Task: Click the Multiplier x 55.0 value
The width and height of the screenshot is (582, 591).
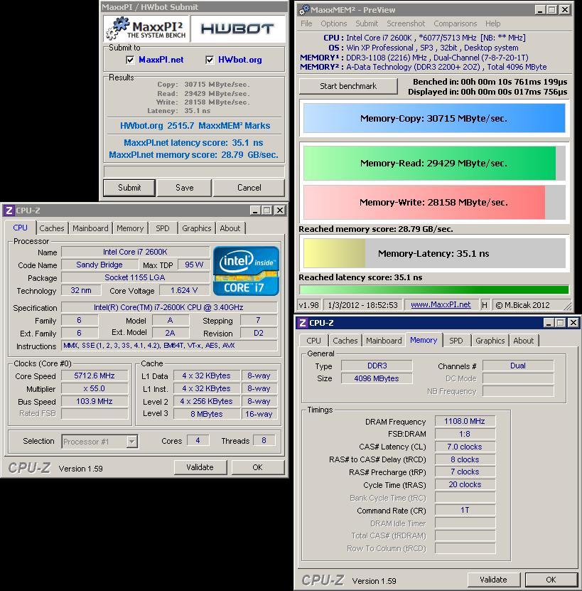Action: (95, 388)
